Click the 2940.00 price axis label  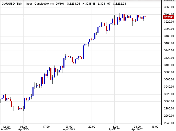pos(169,123)
